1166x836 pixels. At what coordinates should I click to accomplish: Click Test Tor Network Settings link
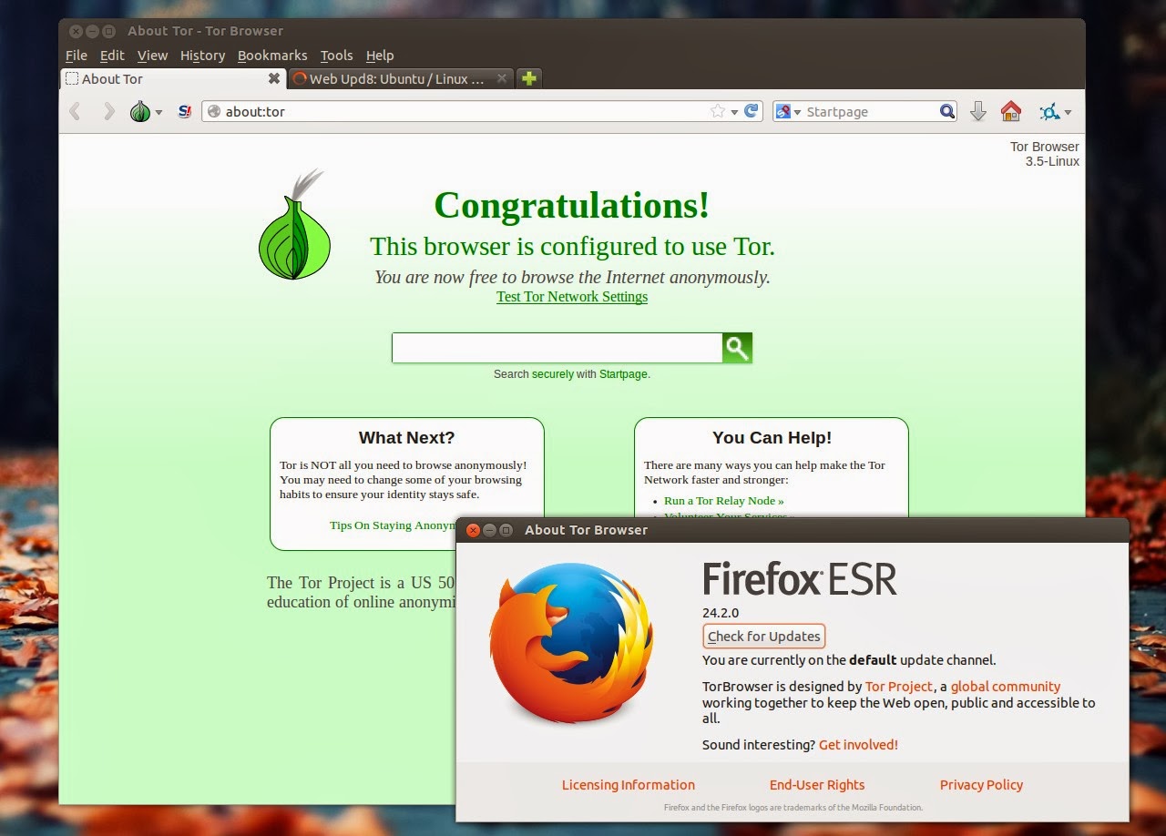[572, 297]
